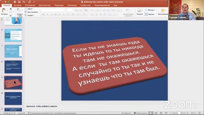
Task: Open Customize Quick Access Toolbar arrow
Action: pos(34,2)
